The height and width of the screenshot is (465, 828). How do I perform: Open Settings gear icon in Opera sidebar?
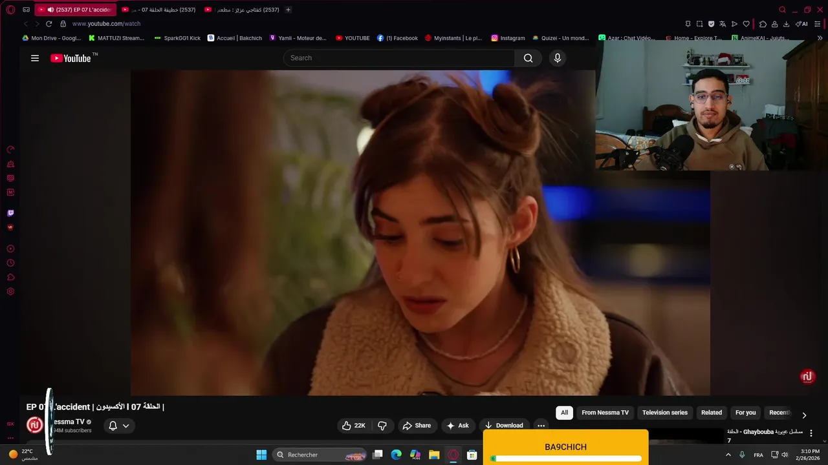tap(10, 291)
